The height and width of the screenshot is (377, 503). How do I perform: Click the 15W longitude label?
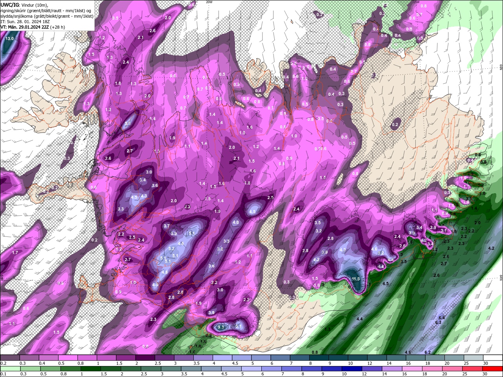[x=417, y=2]
